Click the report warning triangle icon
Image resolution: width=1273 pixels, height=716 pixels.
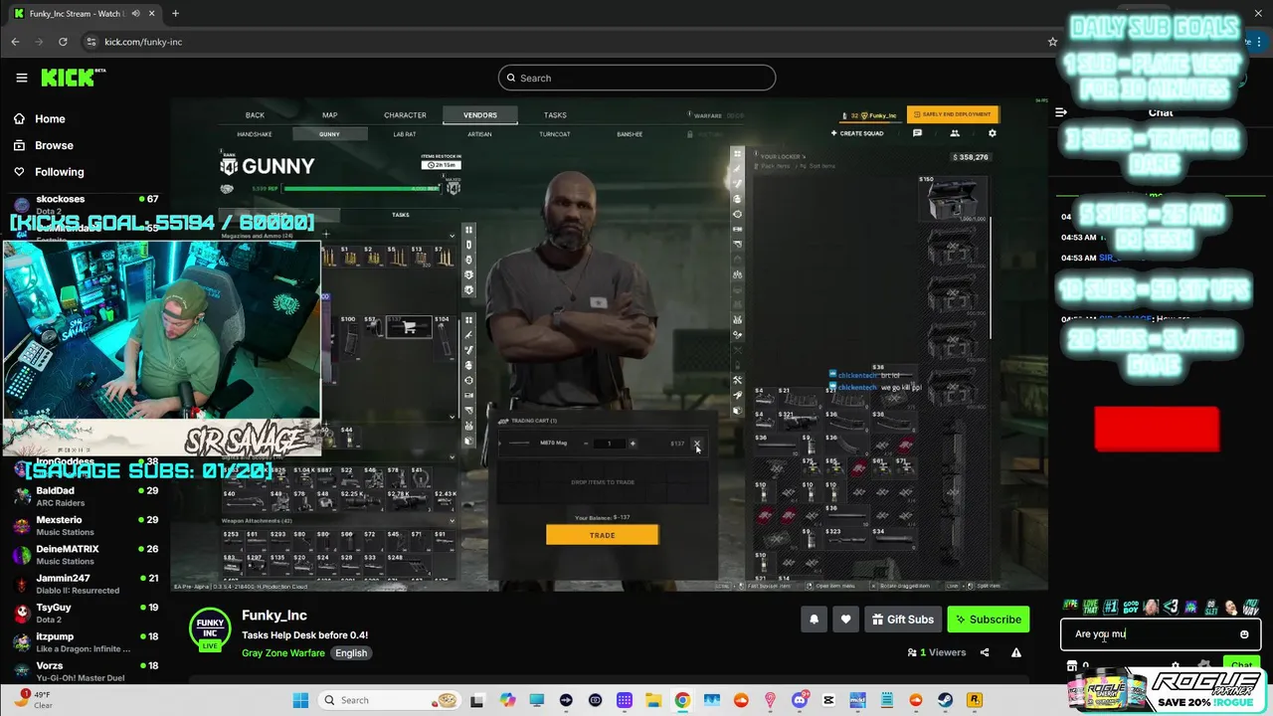coord(1015,652)
